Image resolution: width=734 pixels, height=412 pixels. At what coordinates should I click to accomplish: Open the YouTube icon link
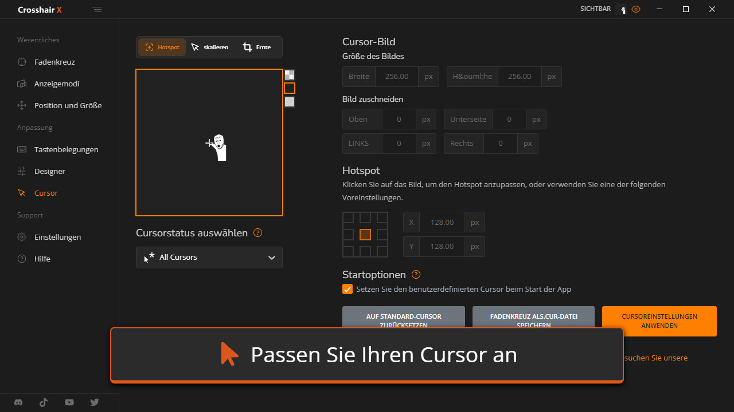coord(69,402)
